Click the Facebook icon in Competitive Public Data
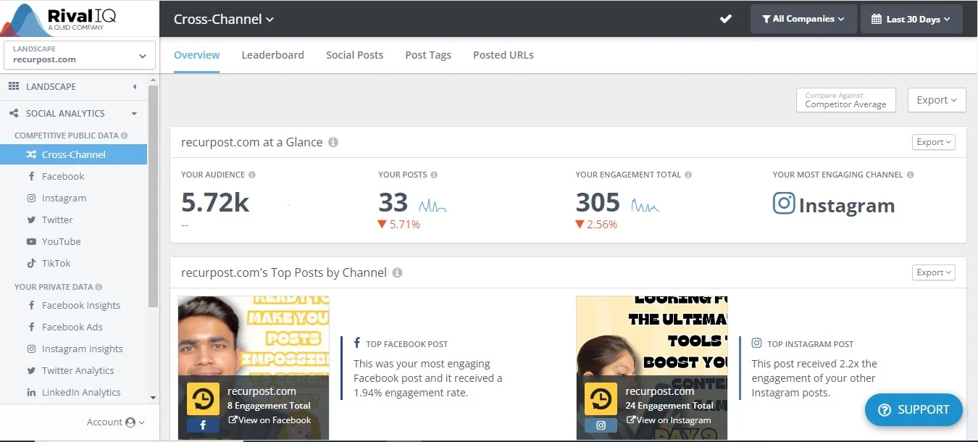 [31, 176]
